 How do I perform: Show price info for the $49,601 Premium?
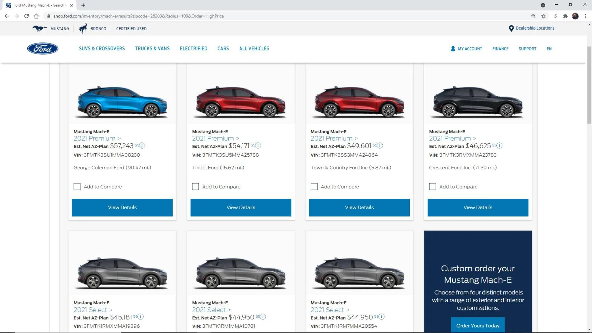[380, 145]
